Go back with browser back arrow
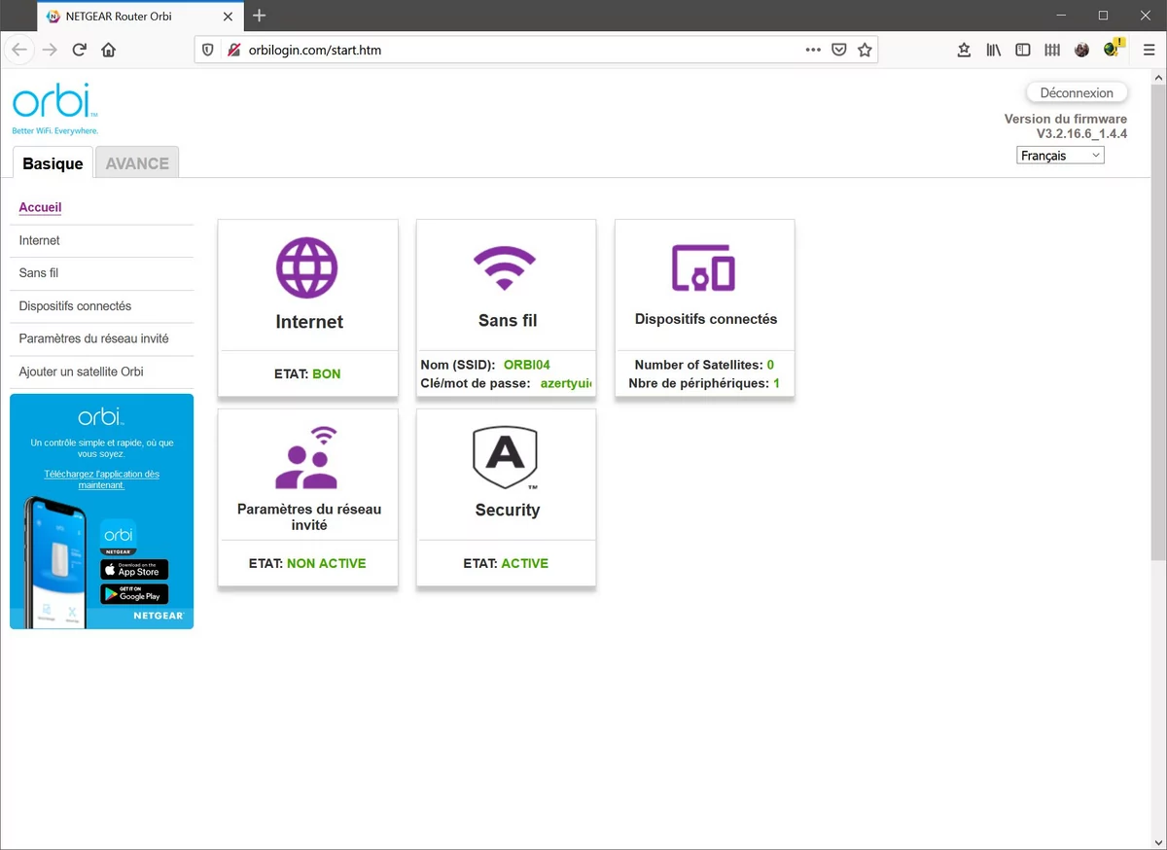This screenshot has width=1167, height=850. click(19, 50)
